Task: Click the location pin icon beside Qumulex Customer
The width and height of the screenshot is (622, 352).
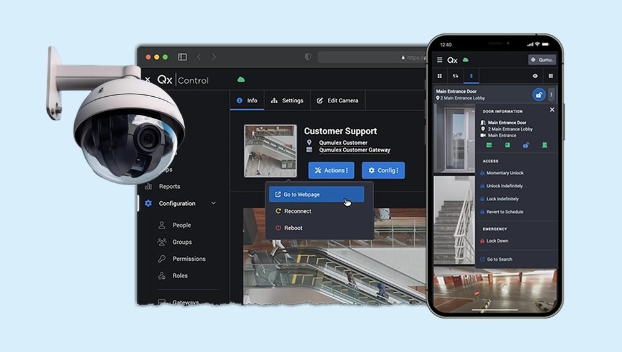Action: click(x=309, y=143)
